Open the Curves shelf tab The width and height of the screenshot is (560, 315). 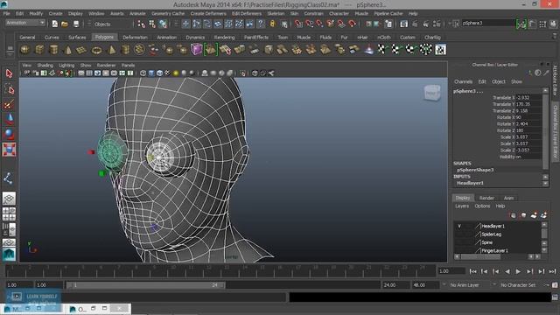pyautogui.click(x=52, y=37)
